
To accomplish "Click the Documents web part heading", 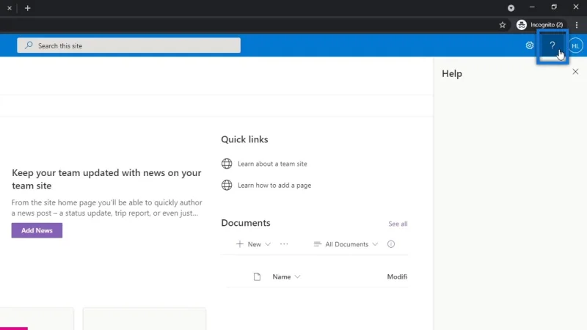I will click(246, 223).
